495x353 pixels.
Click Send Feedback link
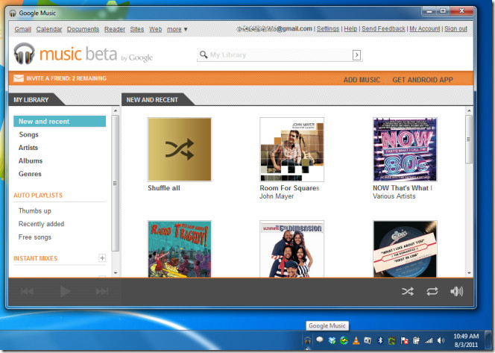click(x=383, y=28)
